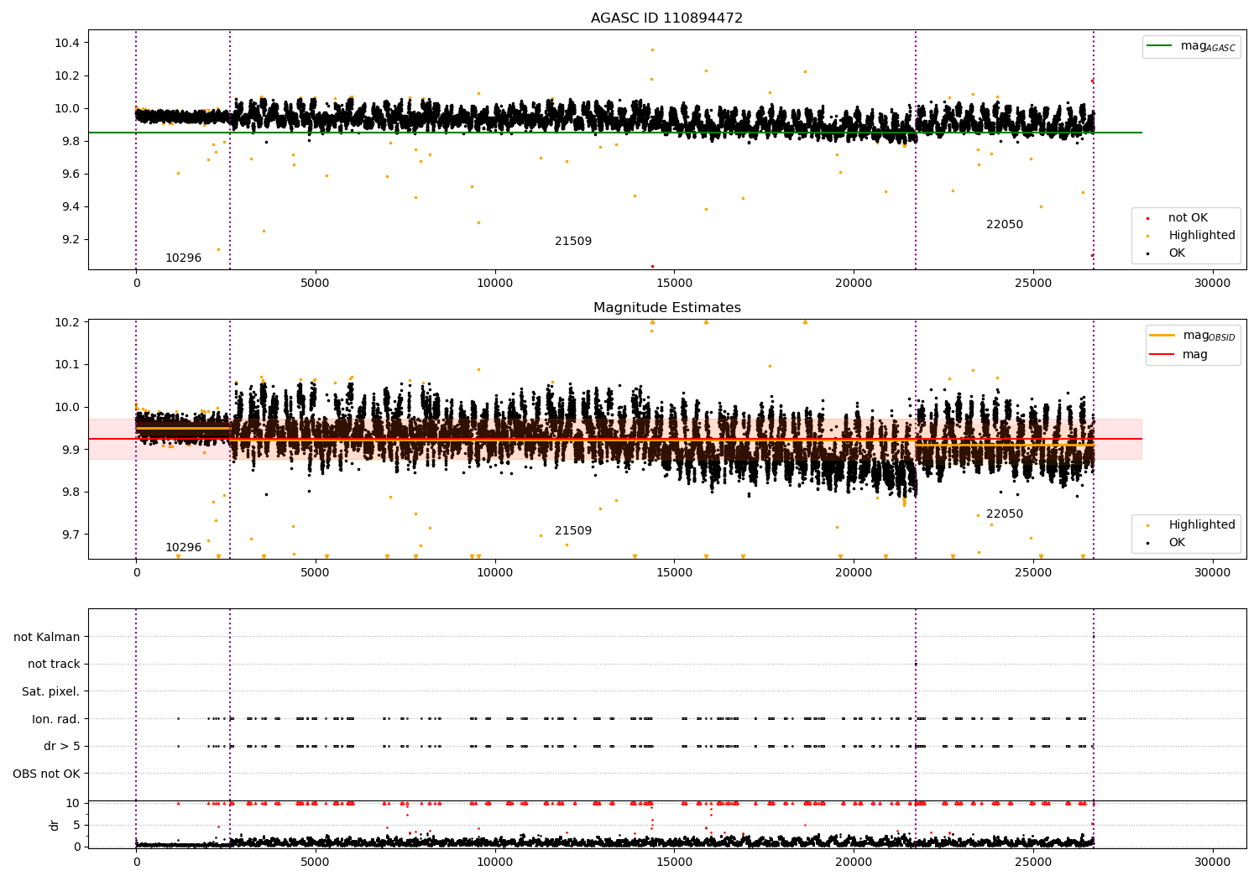Click the '5' tick on the dr axis

point(76,826)
